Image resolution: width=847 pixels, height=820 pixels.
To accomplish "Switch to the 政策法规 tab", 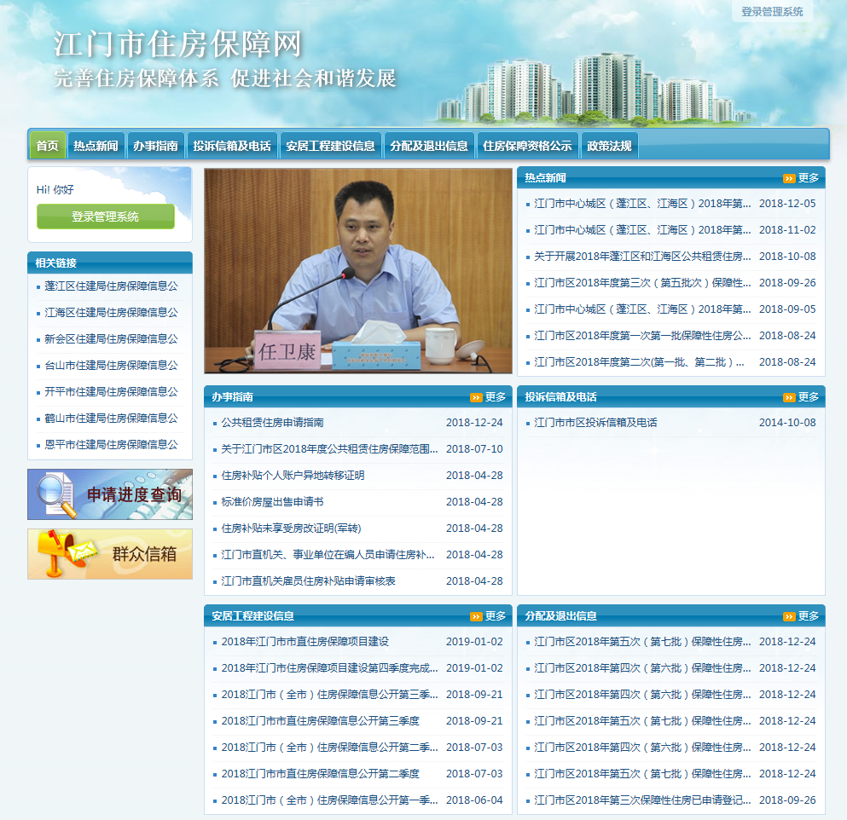I will [609, 146].
